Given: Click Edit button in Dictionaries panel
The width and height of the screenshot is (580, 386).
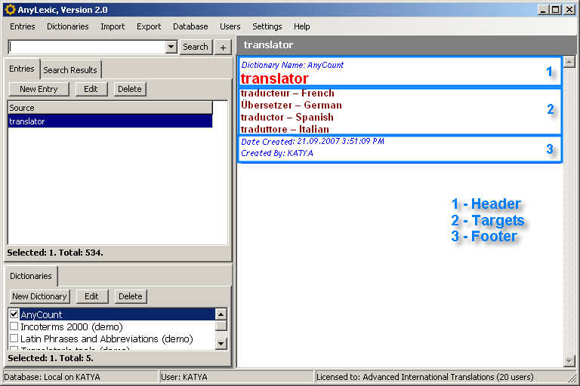Looking at the screenshot, I should [x=91, y=296].
